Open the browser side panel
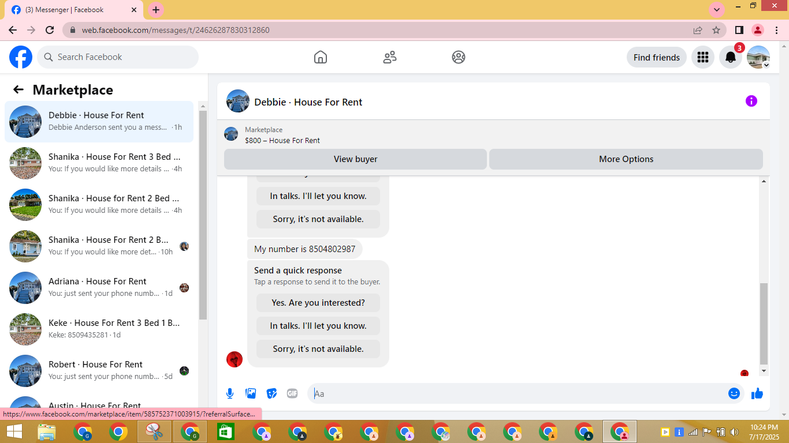The image size is (789, 443). [739, 30]
